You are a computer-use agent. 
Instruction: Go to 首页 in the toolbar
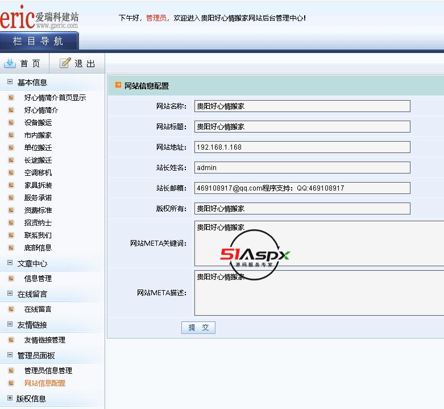tap(30, 64)
